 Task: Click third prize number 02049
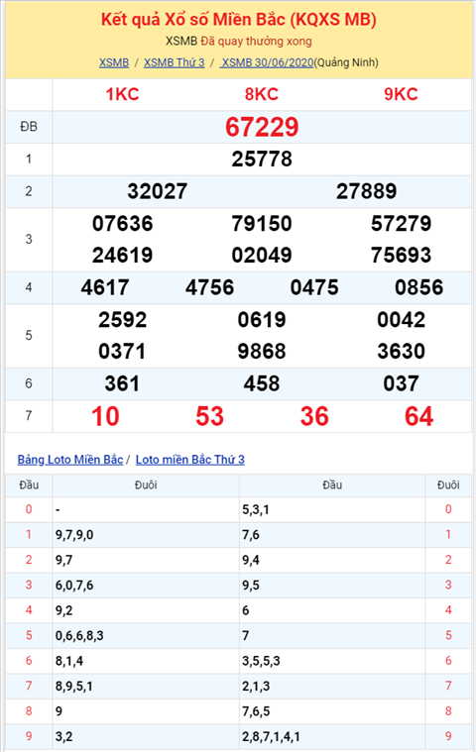coord(262,256)
